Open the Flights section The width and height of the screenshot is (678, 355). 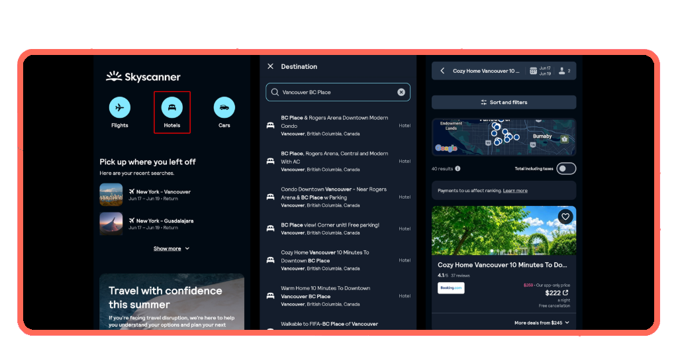coord(120,113)
